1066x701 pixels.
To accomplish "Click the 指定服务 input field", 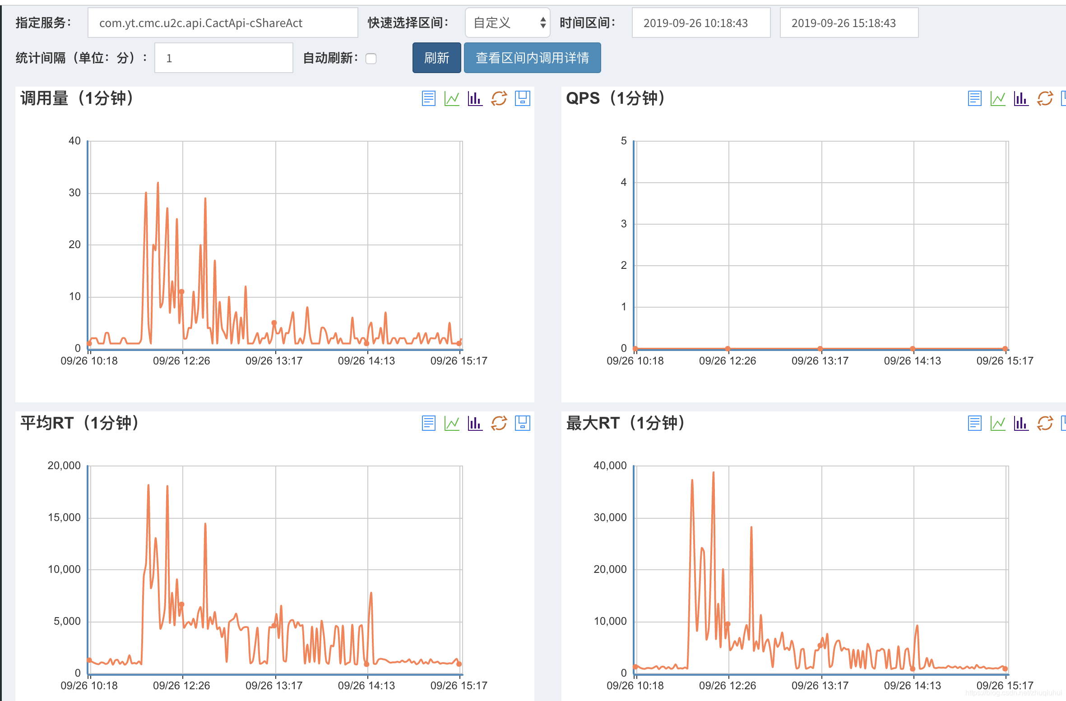I will coord(222,23).
